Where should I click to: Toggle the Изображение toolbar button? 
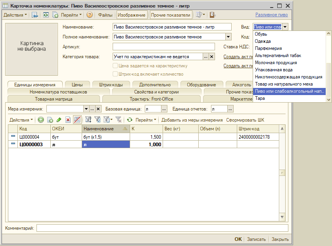click(x=131, y=15)
